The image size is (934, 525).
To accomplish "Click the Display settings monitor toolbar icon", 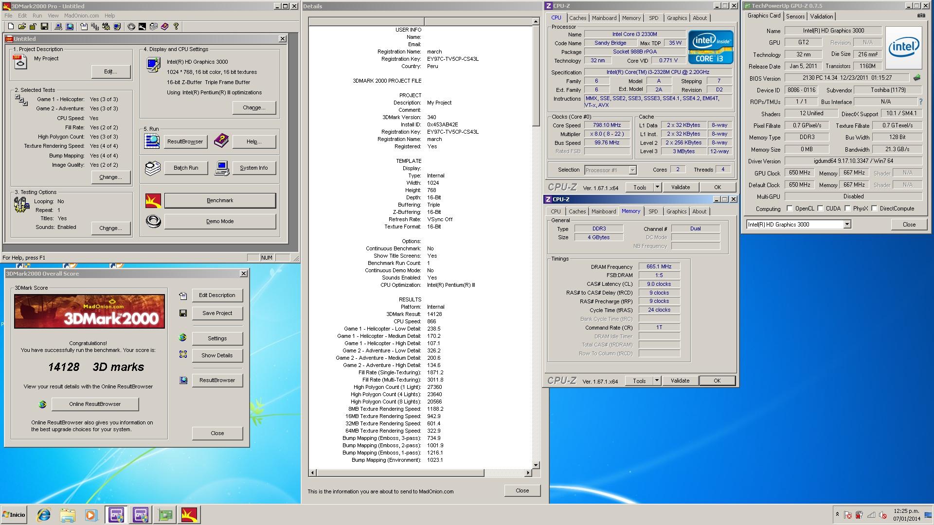I will click(117, 26).
